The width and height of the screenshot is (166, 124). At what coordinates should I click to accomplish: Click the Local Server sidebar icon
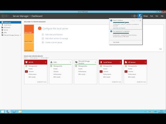[2, 25]
